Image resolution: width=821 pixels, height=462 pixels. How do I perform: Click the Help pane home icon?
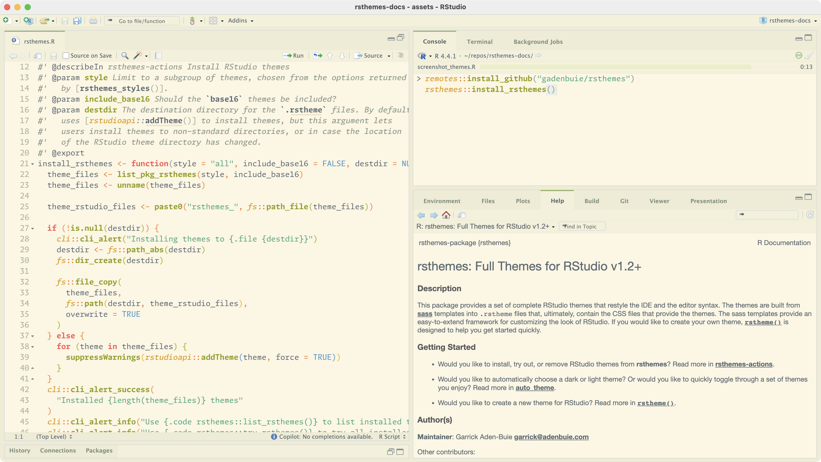[x=446, y=215]
